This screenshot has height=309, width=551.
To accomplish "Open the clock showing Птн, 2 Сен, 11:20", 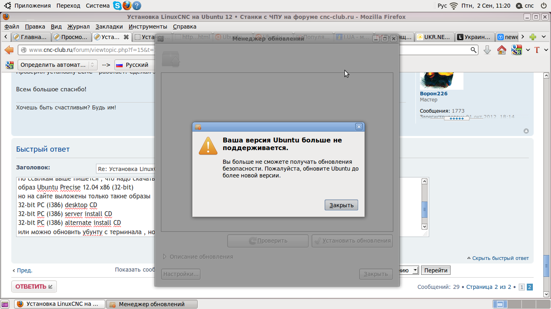I will click(x=486, y=6).
